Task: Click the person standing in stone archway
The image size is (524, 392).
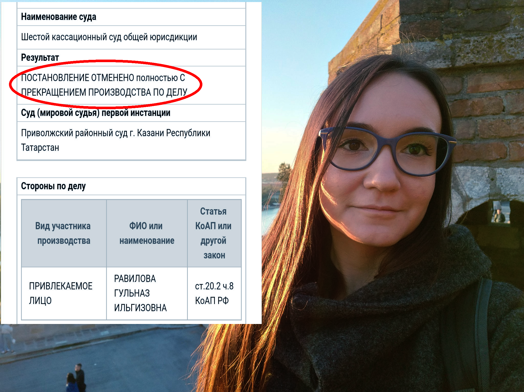Action: tap(499, 215)
